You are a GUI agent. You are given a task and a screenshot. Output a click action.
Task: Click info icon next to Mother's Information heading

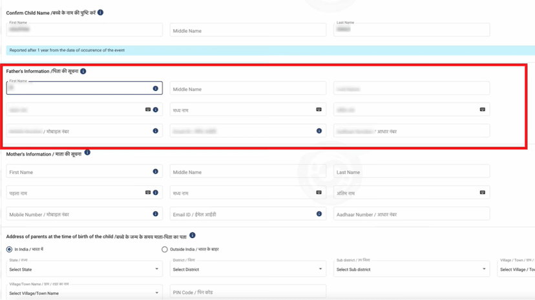point(87,153)
